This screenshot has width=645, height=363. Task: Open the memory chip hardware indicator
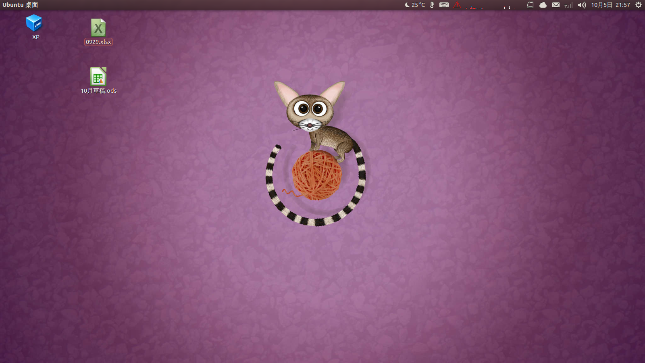(x=530, y=5)
